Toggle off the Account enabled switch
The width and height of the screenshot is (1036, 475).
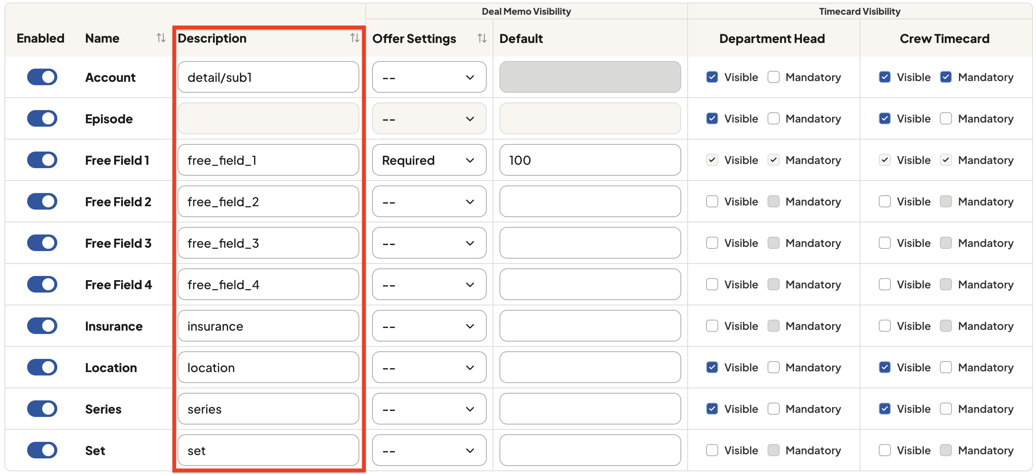tap(42, 77)
